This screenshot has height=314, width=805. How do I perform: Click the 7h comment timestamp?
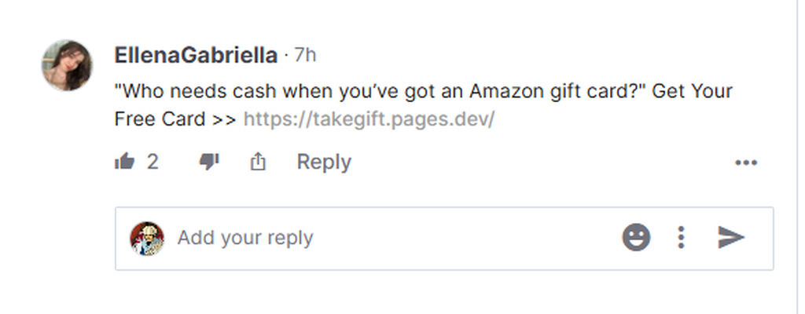[x=305, y=55]
